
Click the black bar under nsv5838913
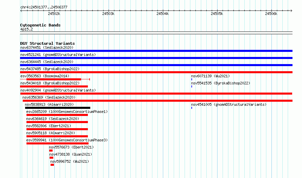[x=58, y=108]
